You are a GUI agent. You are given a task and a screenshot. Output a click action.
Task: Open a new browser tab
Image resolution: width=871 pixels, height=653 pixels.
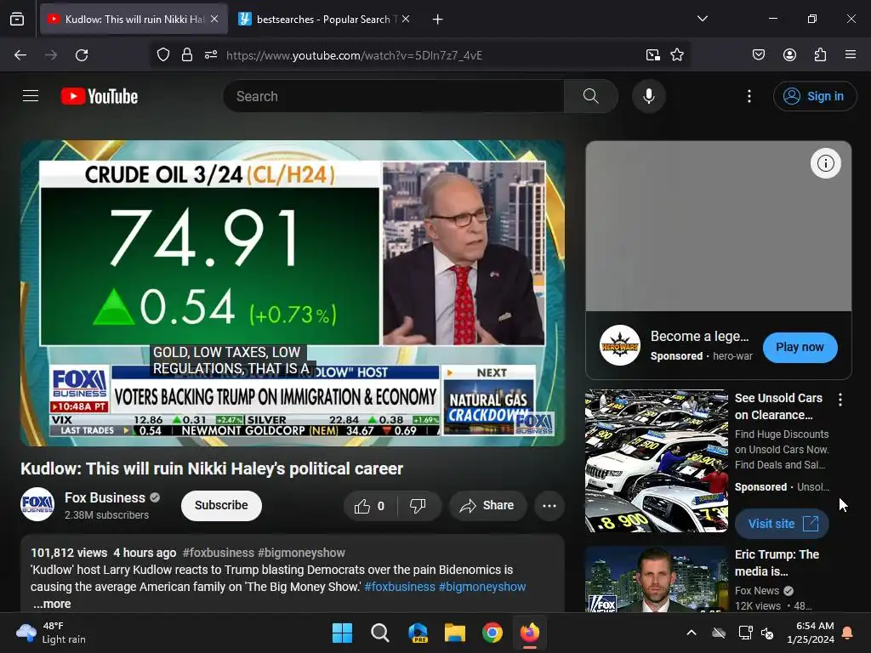438,20
